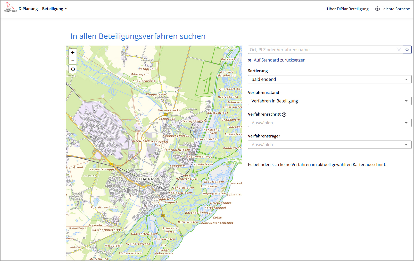Open the Beteiligung menu in header
This screenshot has width=414, height=261.
click(55, 9)
